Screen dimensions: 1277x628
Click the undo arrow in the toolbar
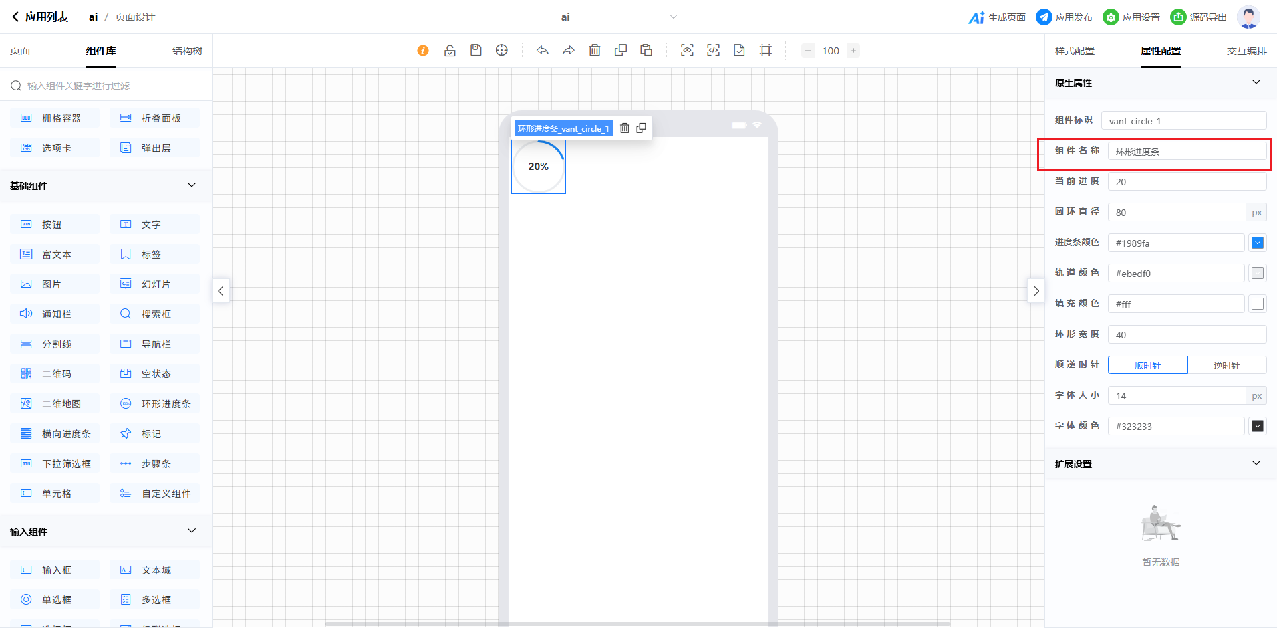(543, 51)
